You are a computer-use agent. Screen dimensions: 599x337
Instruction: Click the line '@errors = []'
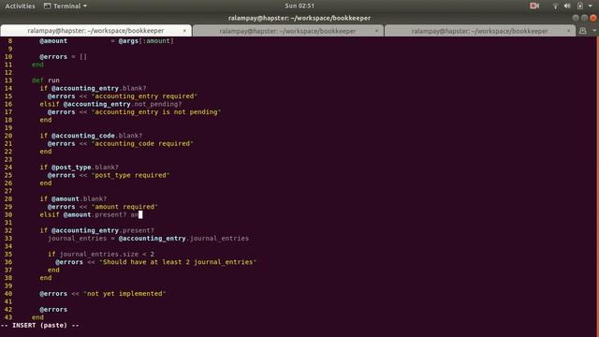coord(63,56)
